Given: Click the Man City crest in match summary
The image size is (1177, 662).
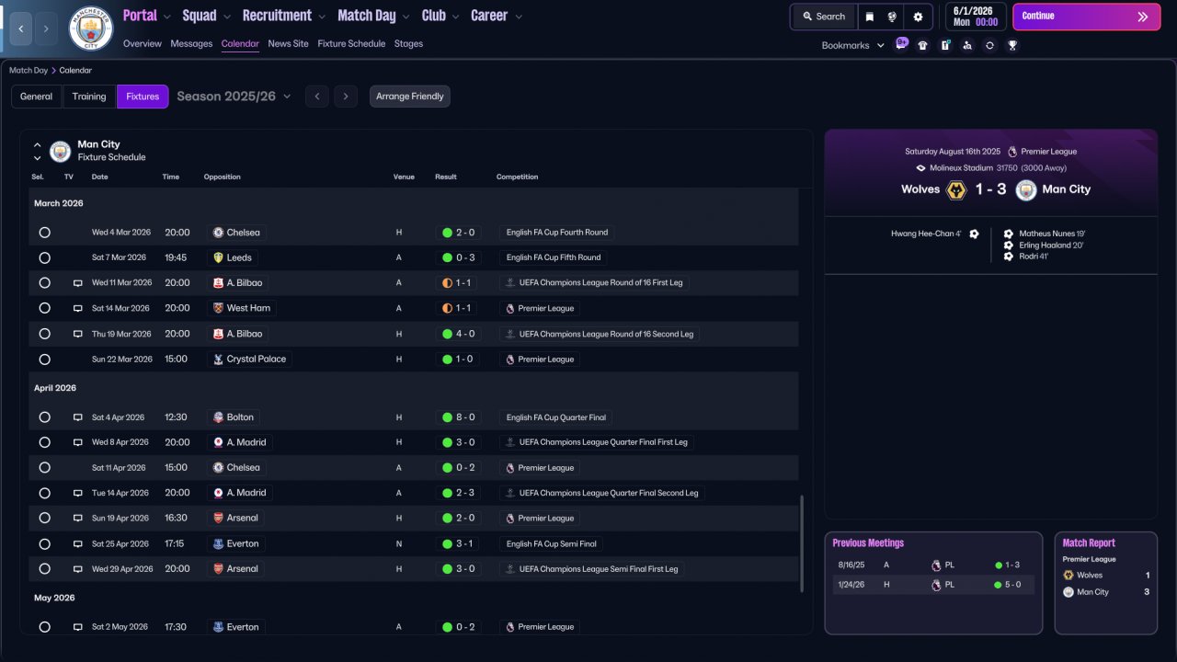Looking at the screenshot, I should pyautogui.click(x=1026, y=189).
